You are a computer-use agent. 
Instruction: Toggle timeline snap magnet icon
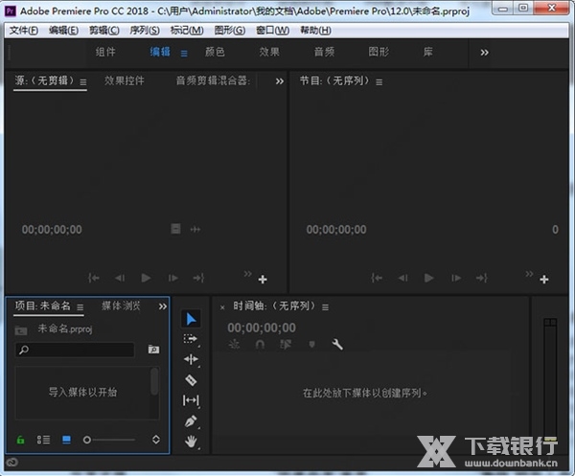point(260,344)
